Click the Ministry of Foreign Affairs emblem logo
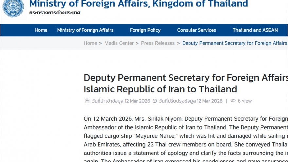Image resolution: width=288 pixels, height=162 pixels. (x=13, y=8)
